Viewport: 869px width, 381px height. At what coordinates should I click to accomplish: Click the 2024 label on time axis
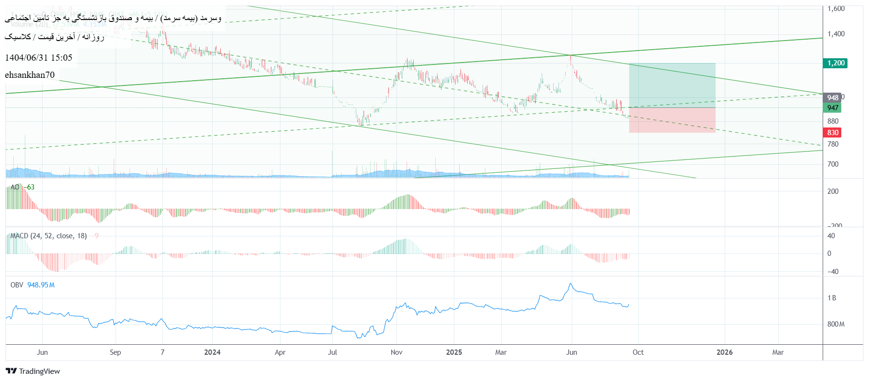point(212,352)
